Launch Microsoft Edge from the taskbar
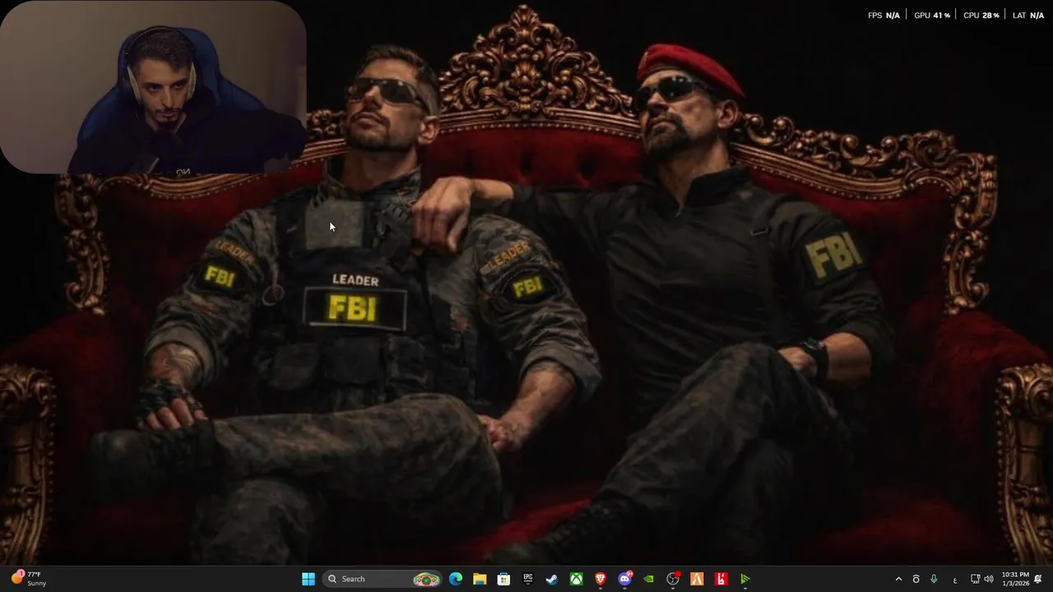Image resolution: width=1053 pixels, height=592 pixels. click(456, 579)
